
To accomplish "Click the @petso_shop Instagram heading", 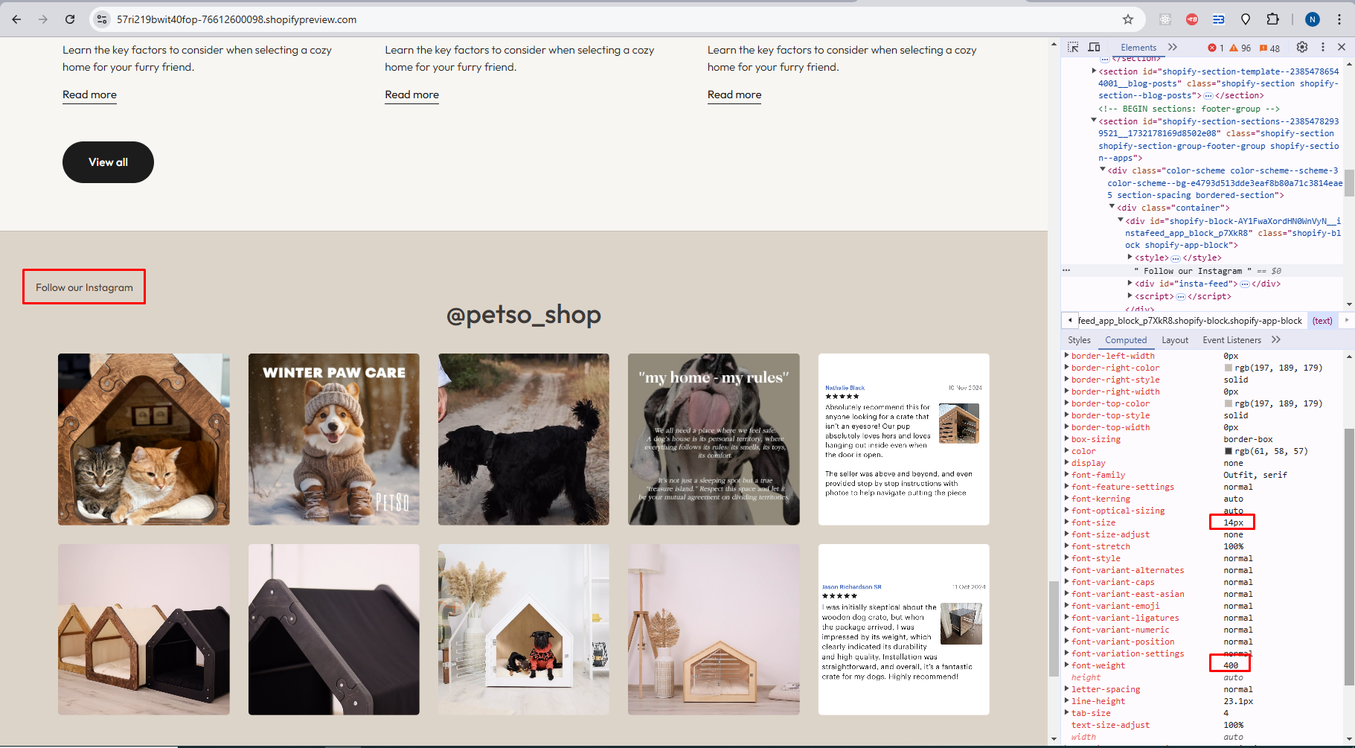I will coord(523,315).
